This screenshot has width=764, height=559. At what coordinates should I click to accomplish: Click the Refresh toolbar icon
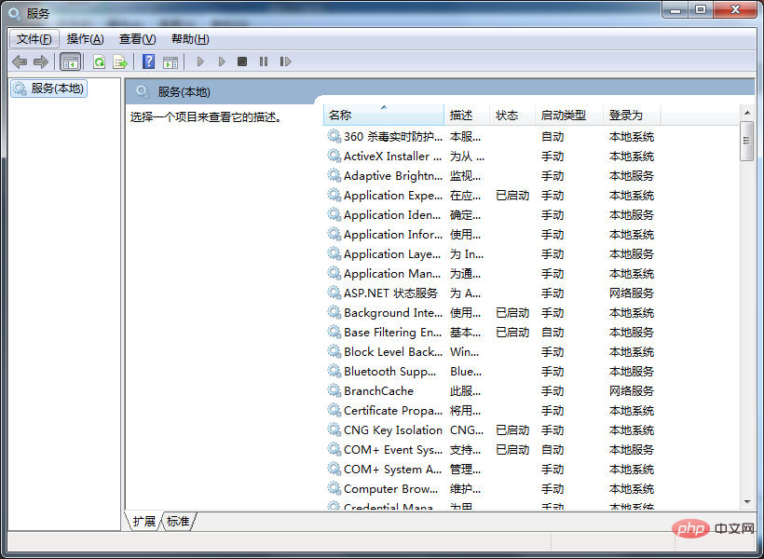coord(100,61)
